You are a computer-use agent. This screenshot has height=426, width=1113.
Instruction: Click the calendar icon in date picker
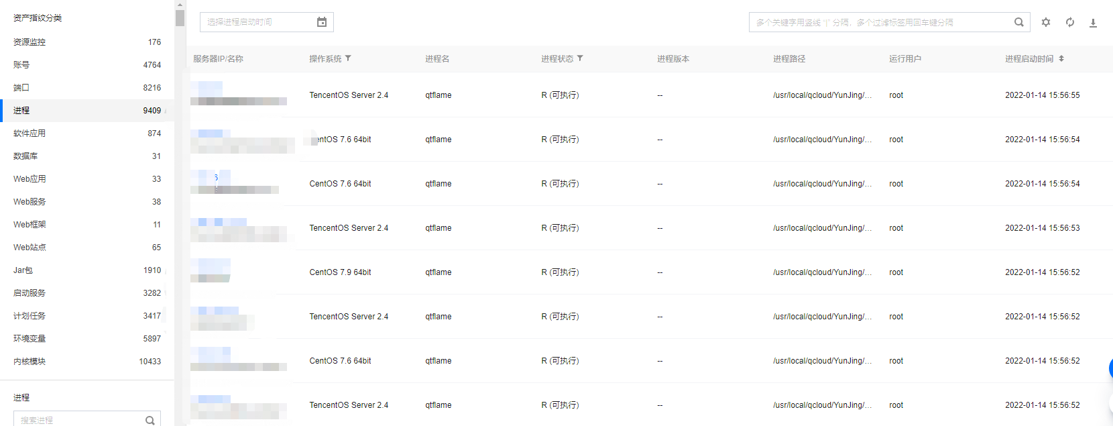(322, 22)
